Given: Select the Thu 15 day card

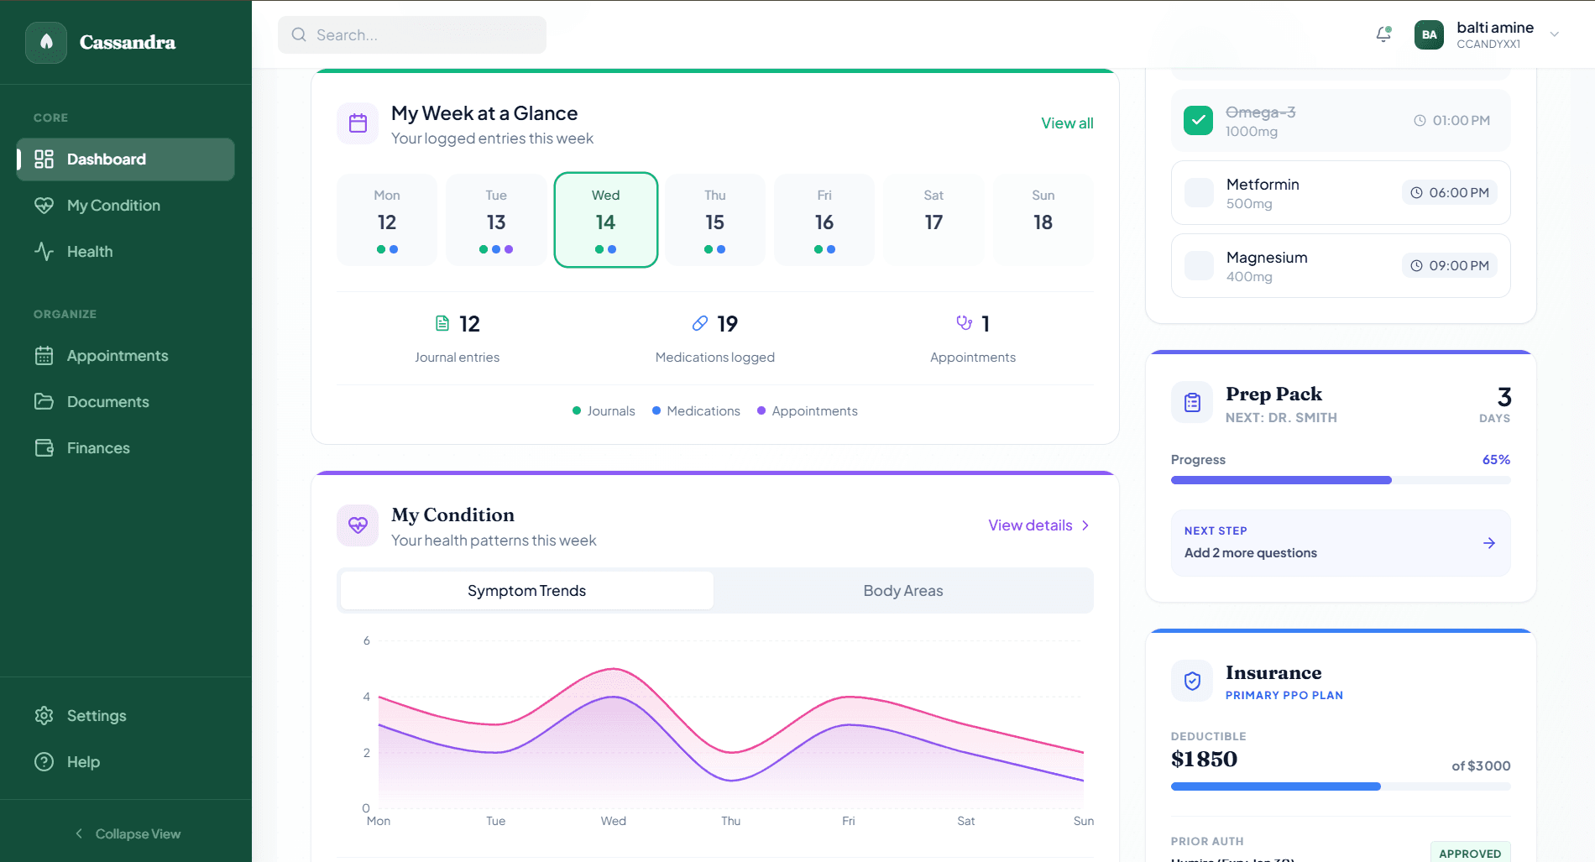Looking at the screenshot, I should [x=715, y=220].
